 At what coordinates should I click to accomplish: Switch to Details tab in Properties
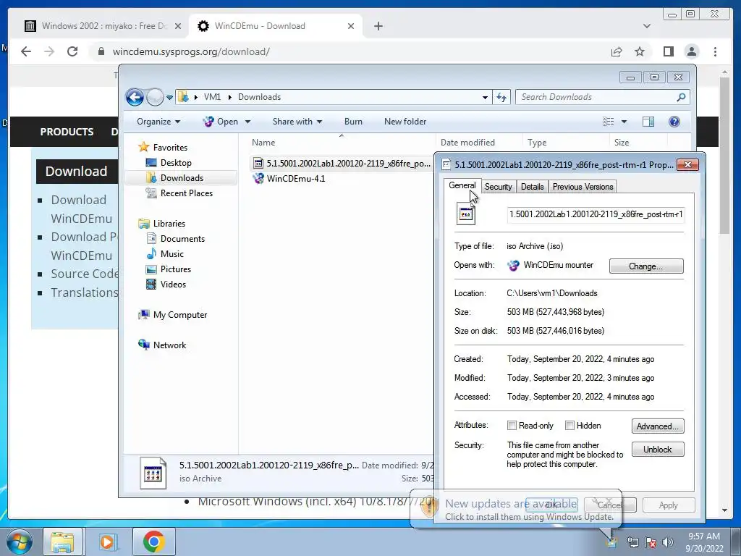coord(532,187)
